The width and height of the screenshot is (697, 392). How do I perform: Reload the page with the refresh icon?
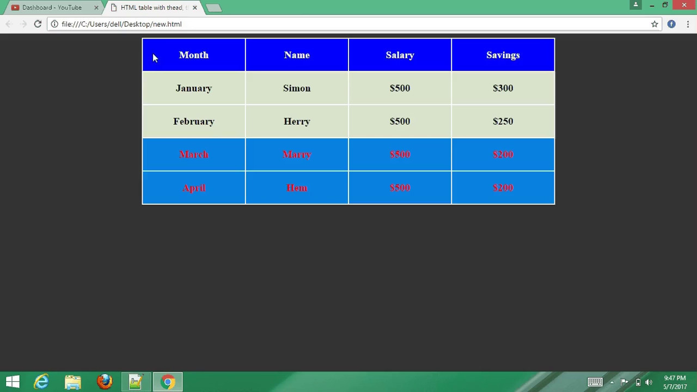tap(38, 24)
